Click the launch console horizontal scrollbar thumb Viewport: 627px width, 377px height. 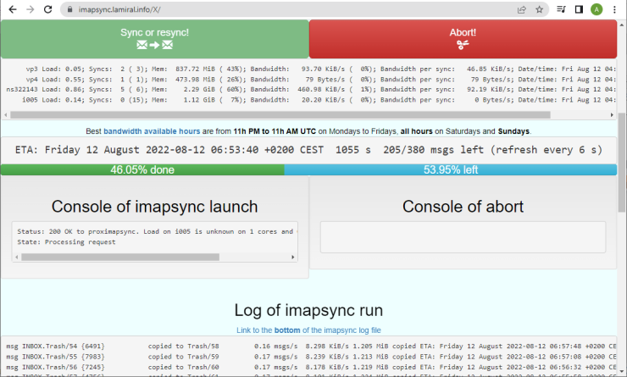[x=120, y=257]
